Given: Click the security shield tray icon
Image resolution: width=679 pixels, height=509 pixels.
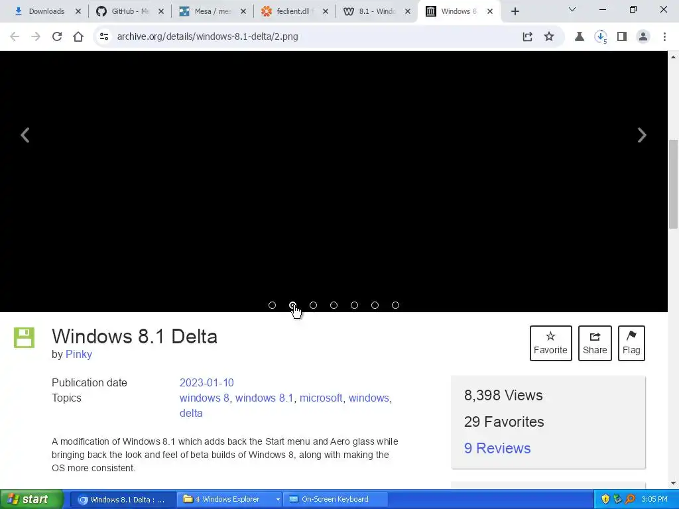Looking at the screenshot, I should pos(605,500).
